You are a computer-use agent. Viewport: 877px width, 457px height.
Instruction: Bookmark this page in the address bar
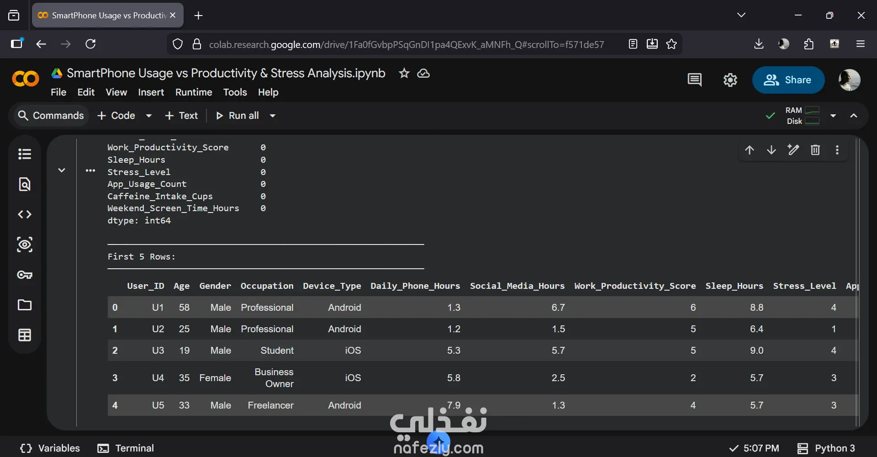(x=671, y=44)
